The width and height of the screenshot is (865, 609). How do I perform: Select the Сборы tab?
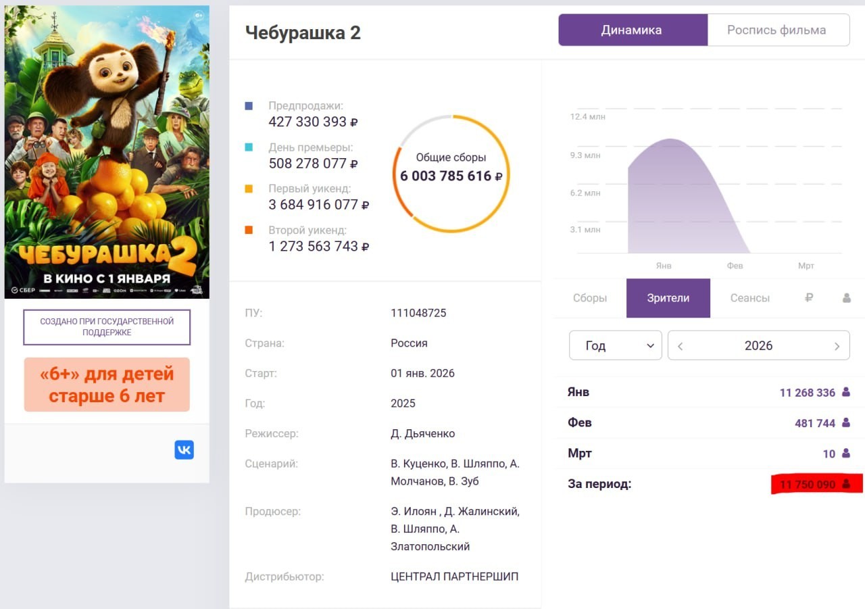coord(590,298)
